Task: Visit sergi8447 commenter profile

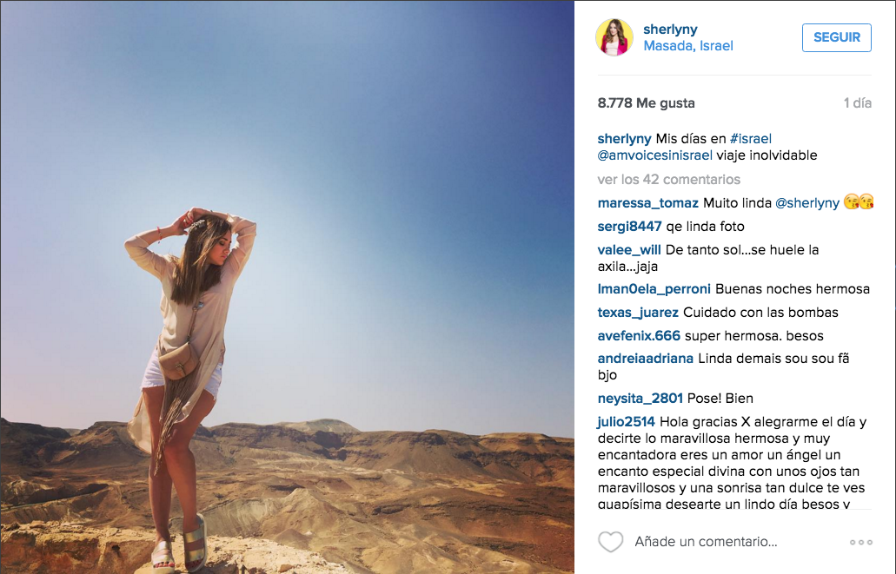Action: pyautogui.click(x=630, y=227)
